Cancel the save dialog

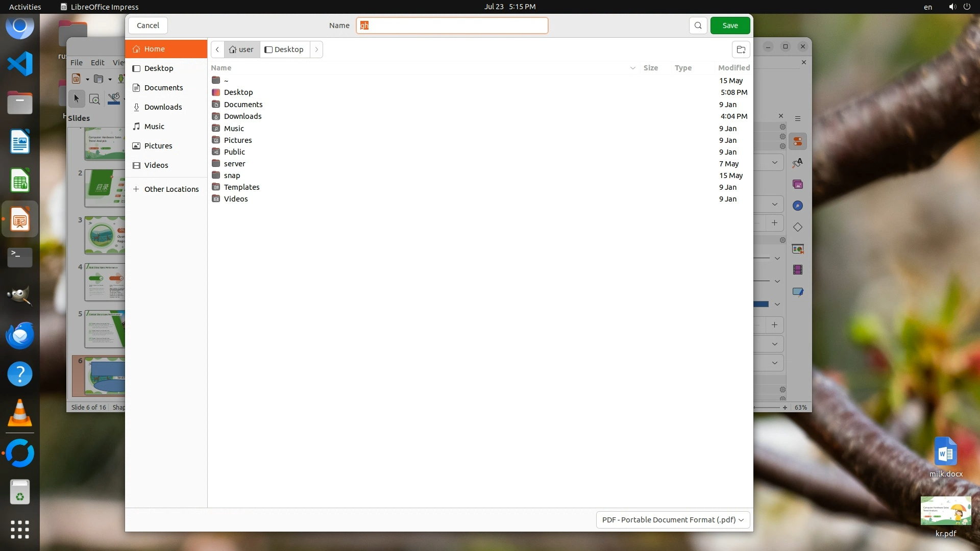point(148,26)
